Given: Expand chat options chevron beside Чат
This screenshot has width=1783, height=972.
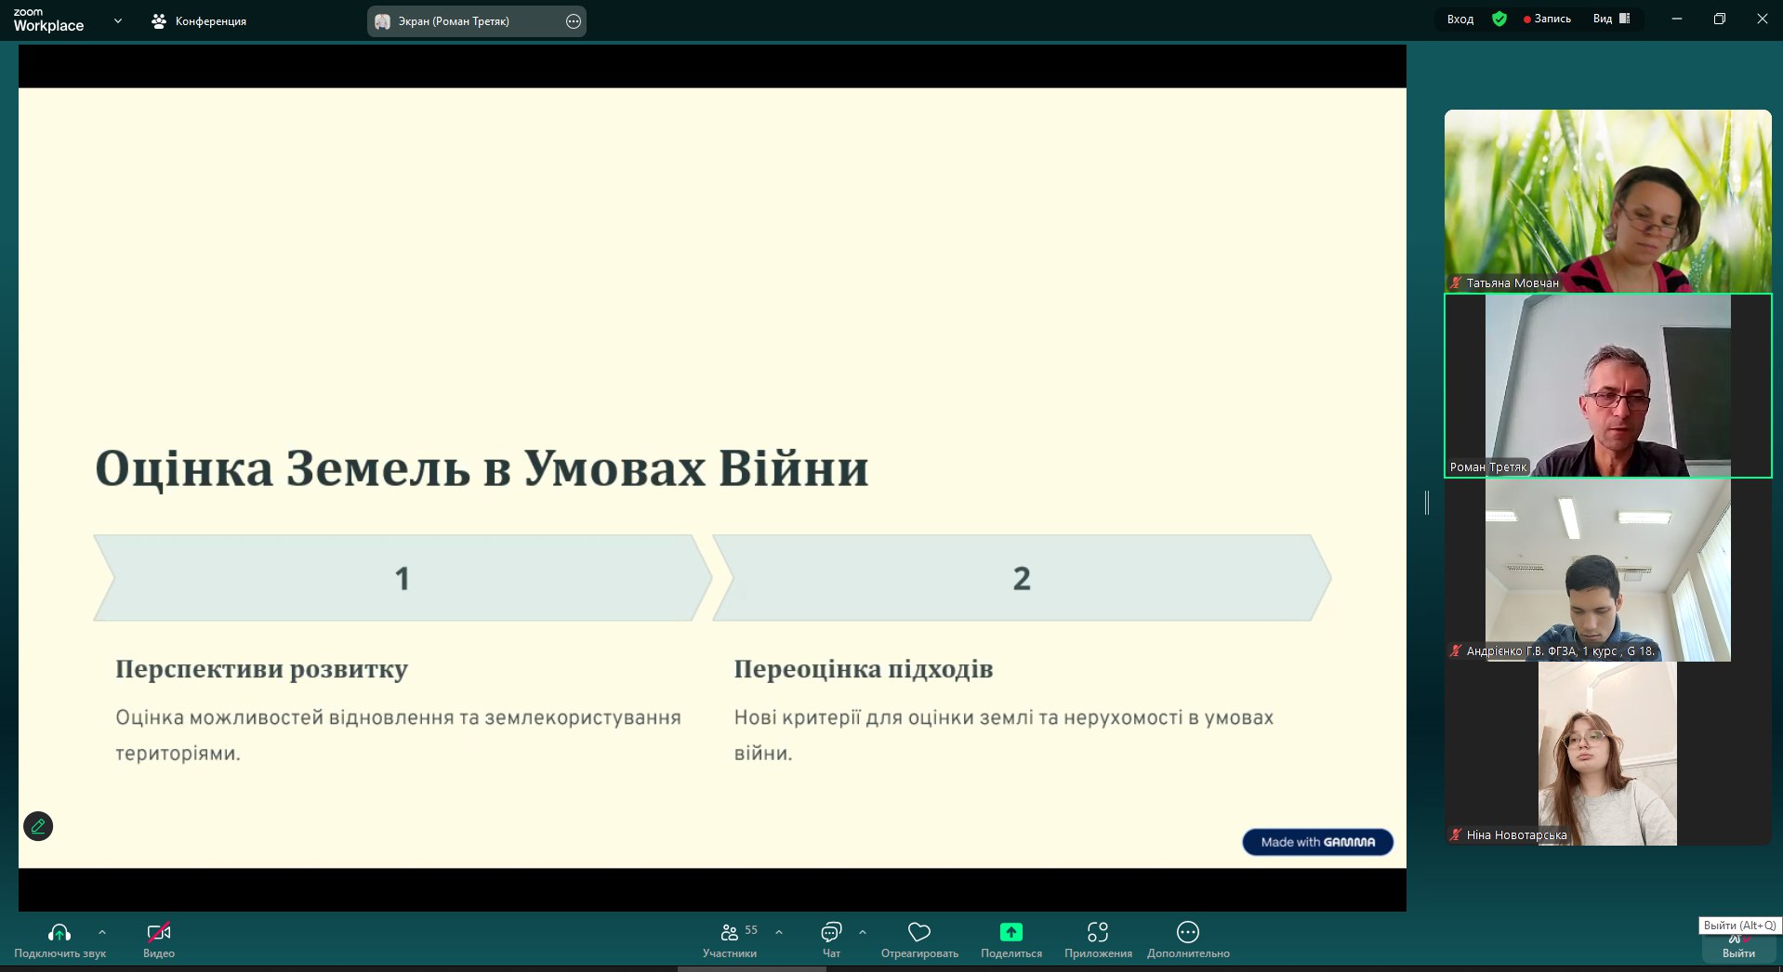Looking at the screenshot, I should [x=863, y=932].
